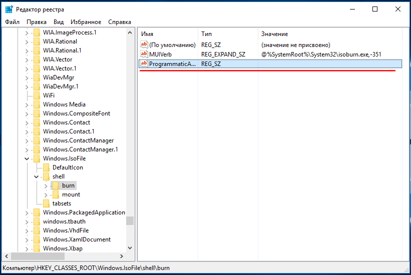
Task: Click the tree vertical scrollbar thumb
Action: point(130,221)
